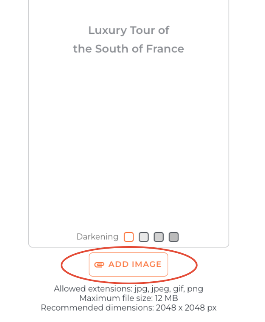
Task: Apply the darkest darkening swatch
Action: (x=173, y=237)
